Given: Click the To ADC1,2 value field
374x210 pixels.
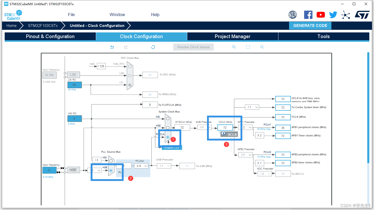Looking at the screenshot, I should coord(283,174).
